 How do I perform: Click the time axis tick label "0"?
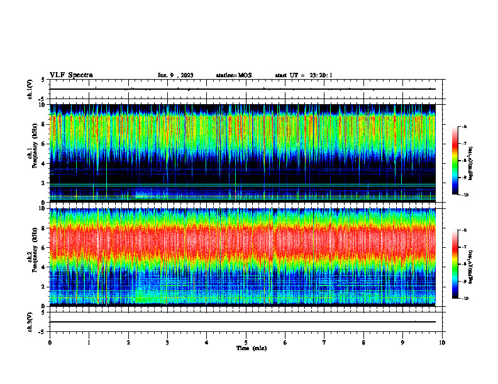(x=50, y=343)
